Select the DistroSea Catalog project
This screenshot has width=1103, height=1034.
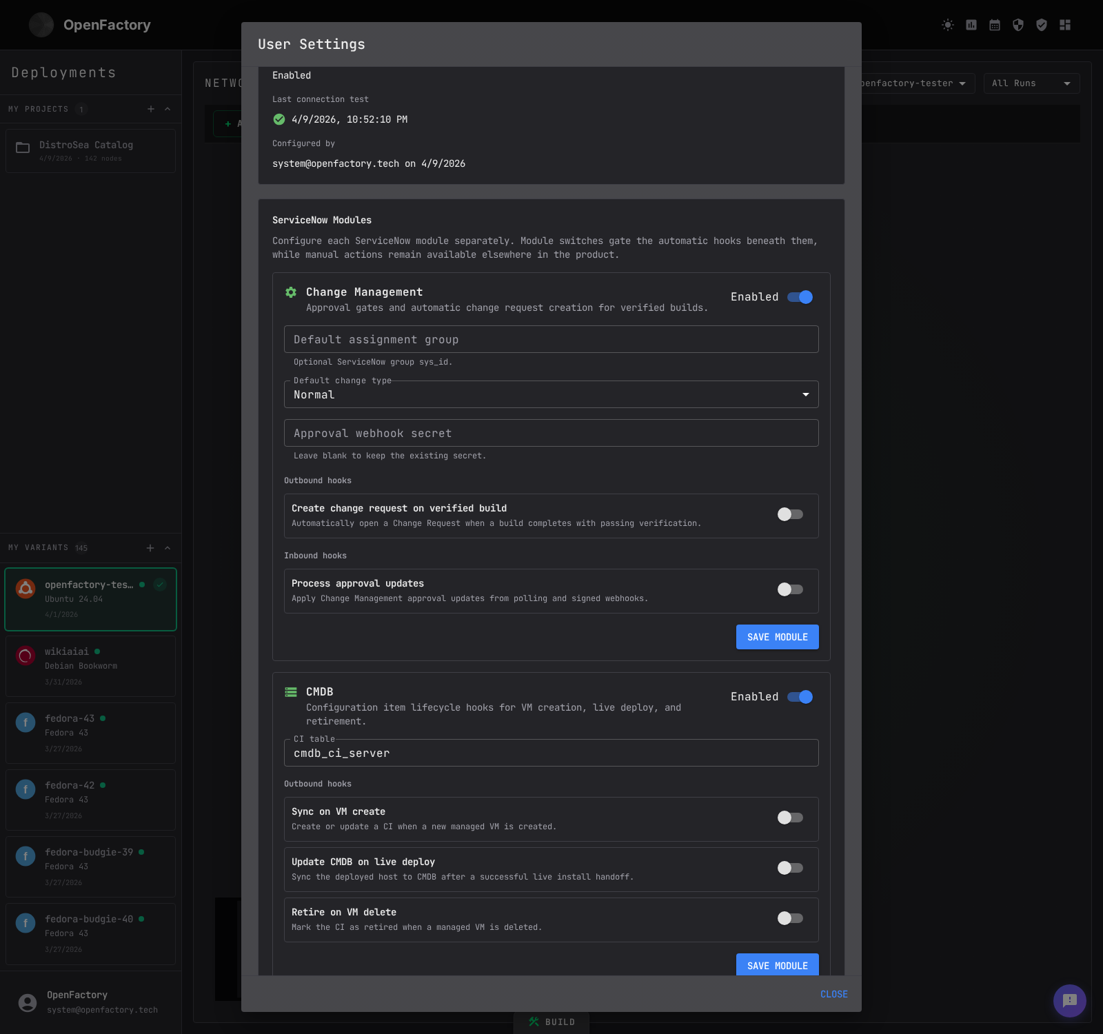(x=90, y=150)
